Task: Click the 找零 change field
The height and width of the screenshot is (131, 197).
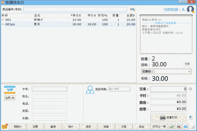Action: tap(168, 109)
